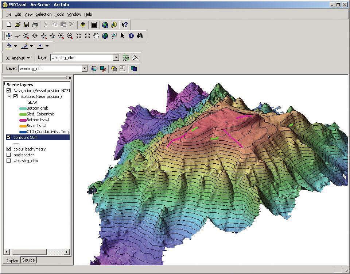
Task: Click the Add Data button
Action: pyautogui.click(x=83, y=25)
